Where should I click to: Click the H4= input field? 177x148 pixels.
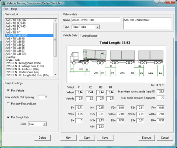100,127
